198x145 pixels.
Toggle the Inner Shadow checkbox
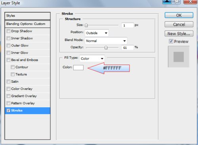point(8,38)
